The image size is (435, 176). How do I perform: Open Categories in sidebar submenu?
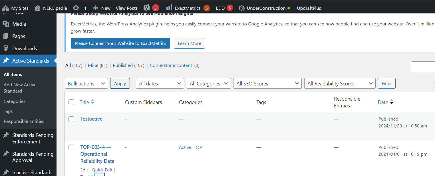point(15,101)
